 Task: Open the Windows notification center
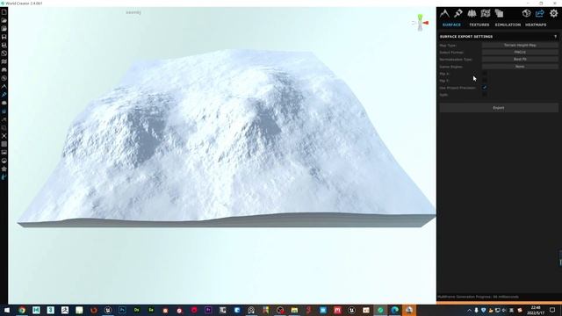[552, 310]
